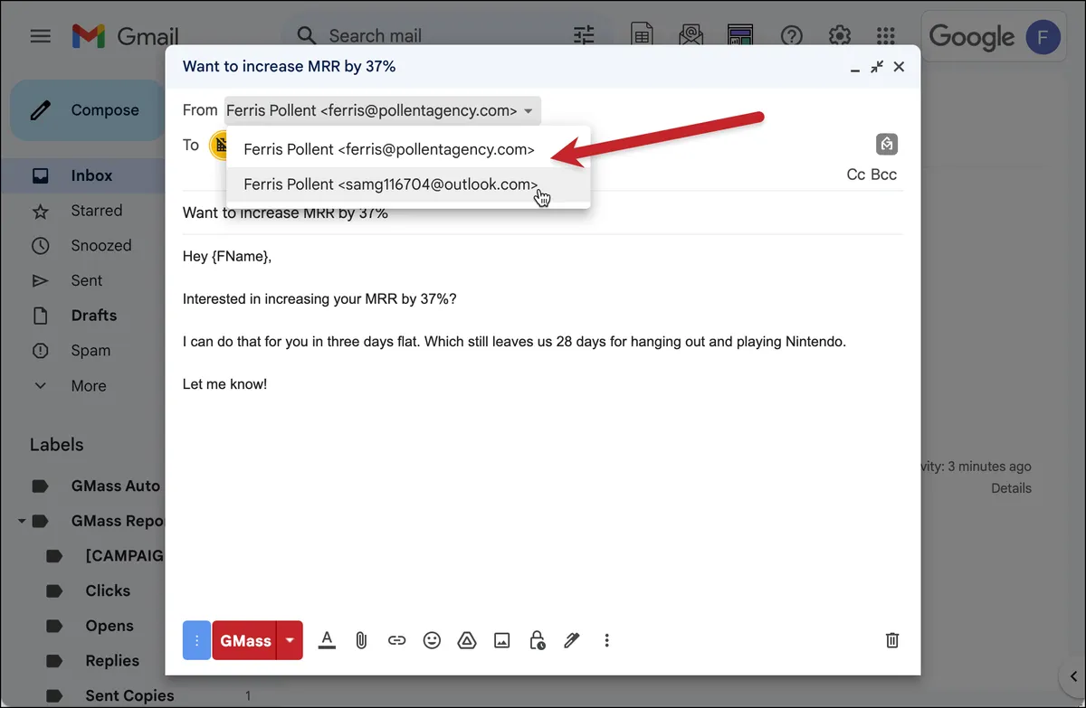Open the GMass dashboard icon in header

(740, 35)
